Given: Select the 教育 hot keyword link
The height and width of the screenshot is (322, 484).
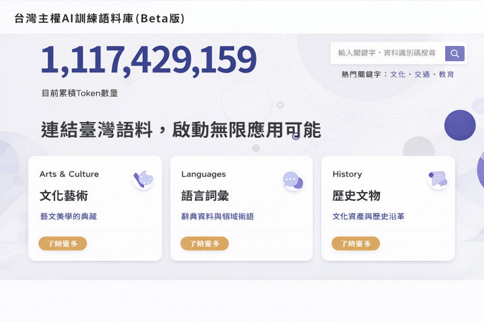Looking at the screenshot, I should tap(446, 74).
